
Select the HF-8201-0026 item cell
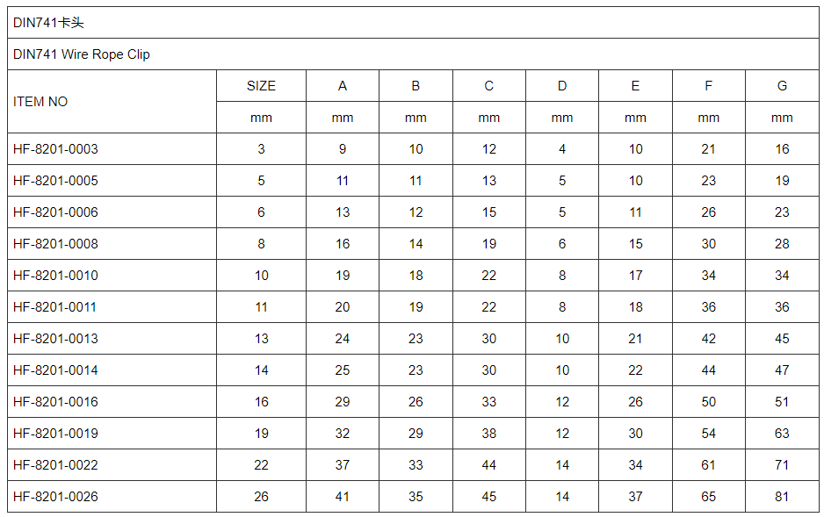[55, 497]
